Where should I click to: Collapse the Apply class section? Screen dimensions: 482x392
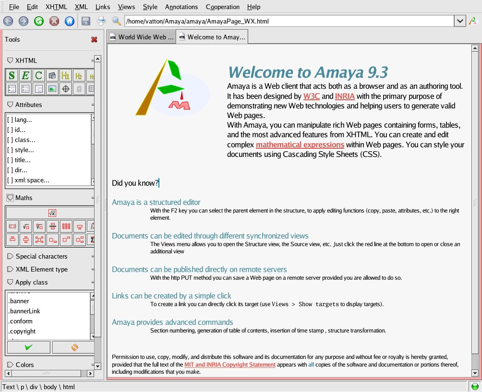coord(10,282)
